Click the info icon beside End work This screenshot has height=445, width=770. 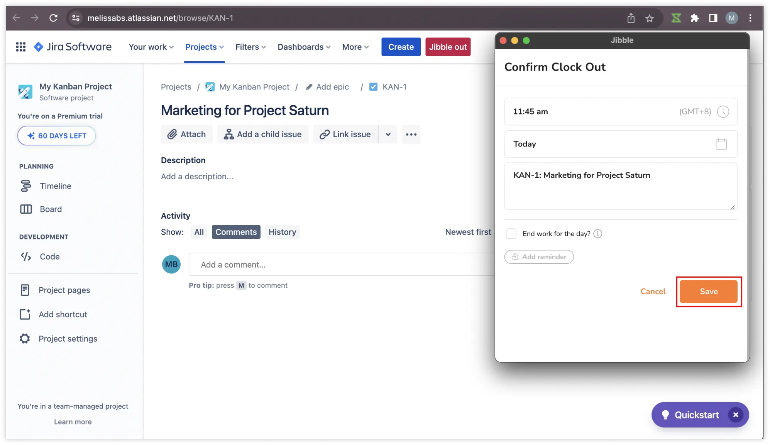597,234
